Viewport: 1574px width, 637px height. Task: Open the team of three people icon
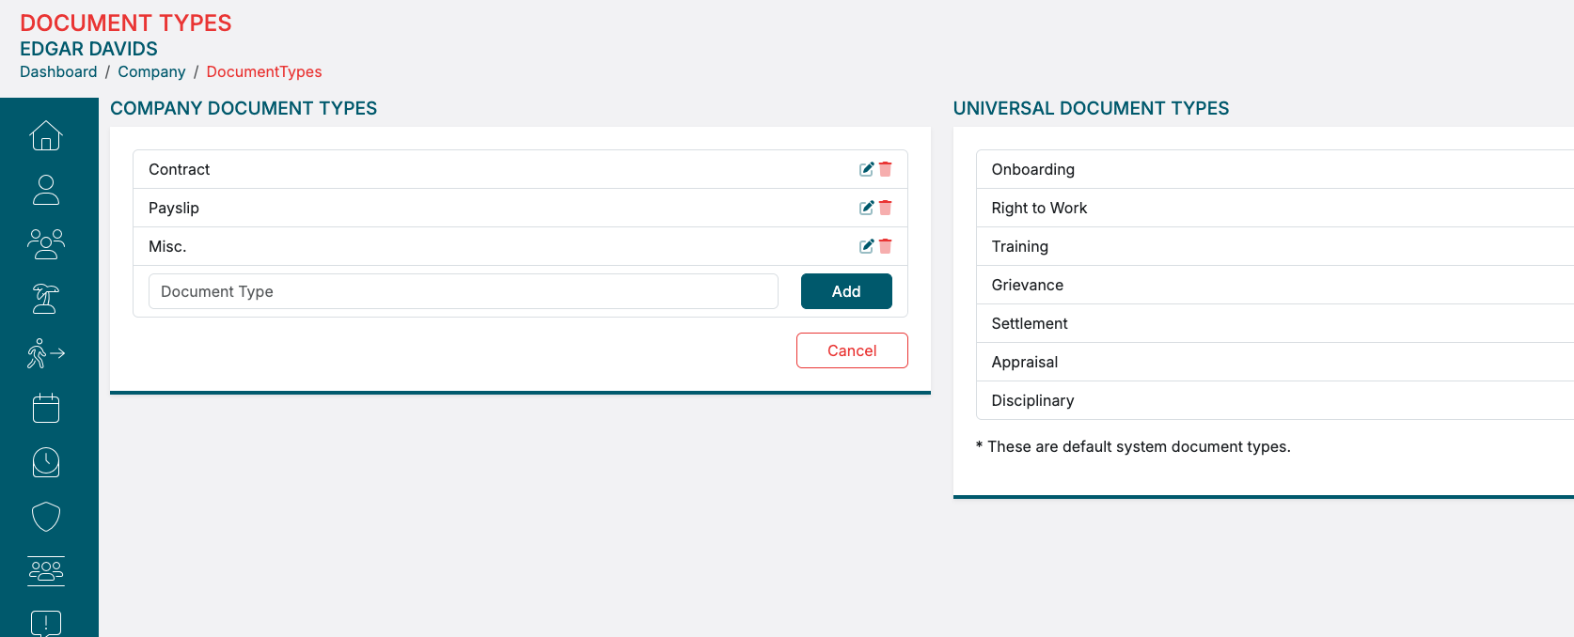tap(46, 571)
